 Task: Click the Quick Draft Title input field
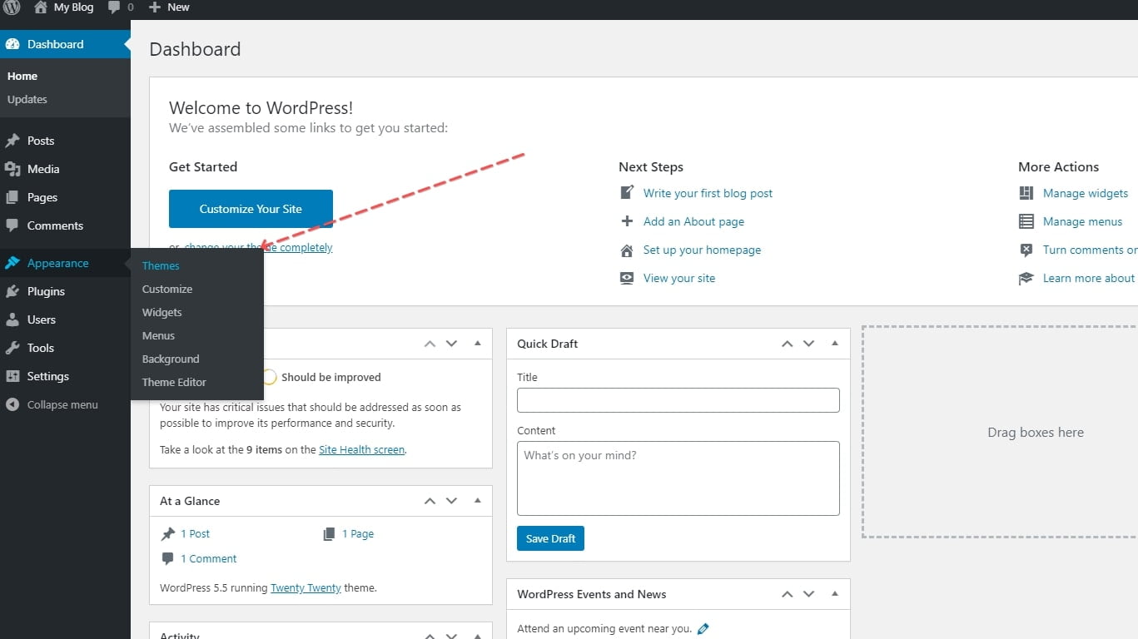678,400
